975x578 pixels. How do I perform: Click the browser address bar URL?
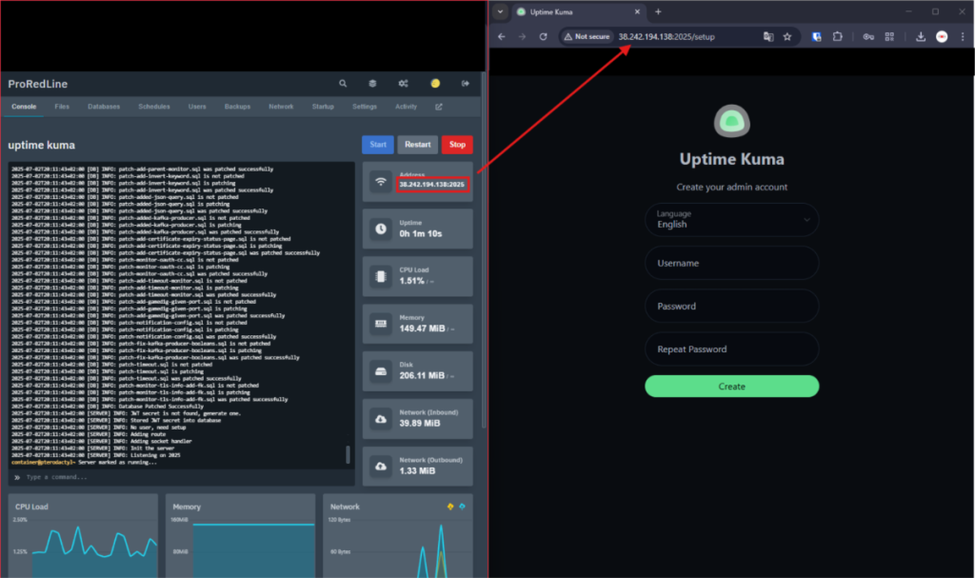(667, 37)
